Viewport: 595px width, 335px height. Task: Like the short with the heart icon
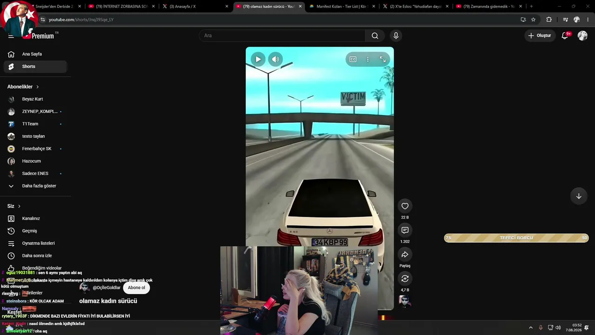click(x=405, y=206)
